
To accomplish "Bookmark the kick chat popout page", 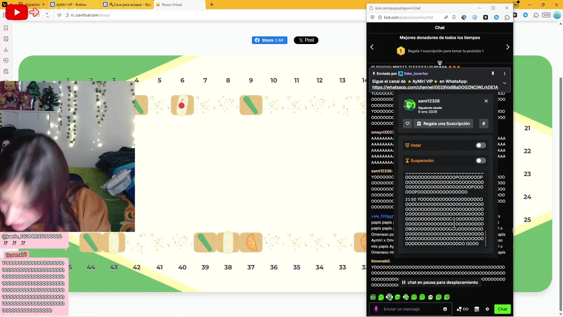I will coord(454,18).
